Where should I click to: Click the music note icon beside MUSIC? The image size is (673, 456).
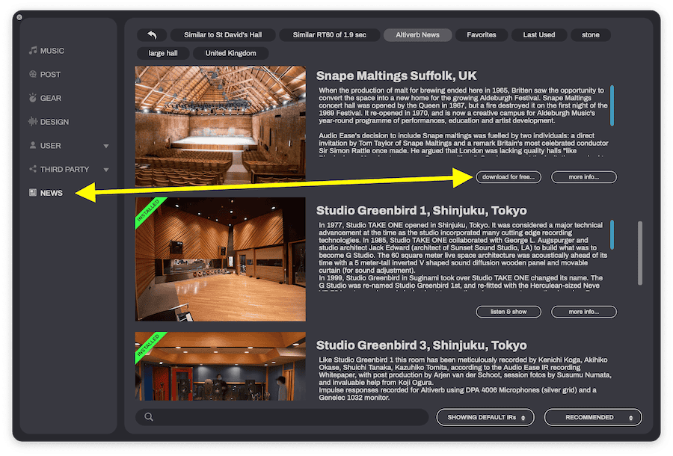(33, 51)
